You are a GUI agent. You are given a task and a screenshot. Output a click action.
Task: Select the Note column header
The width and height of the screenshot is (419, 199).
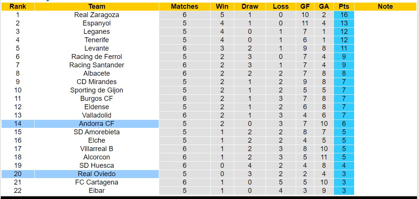tap(385, 6)
